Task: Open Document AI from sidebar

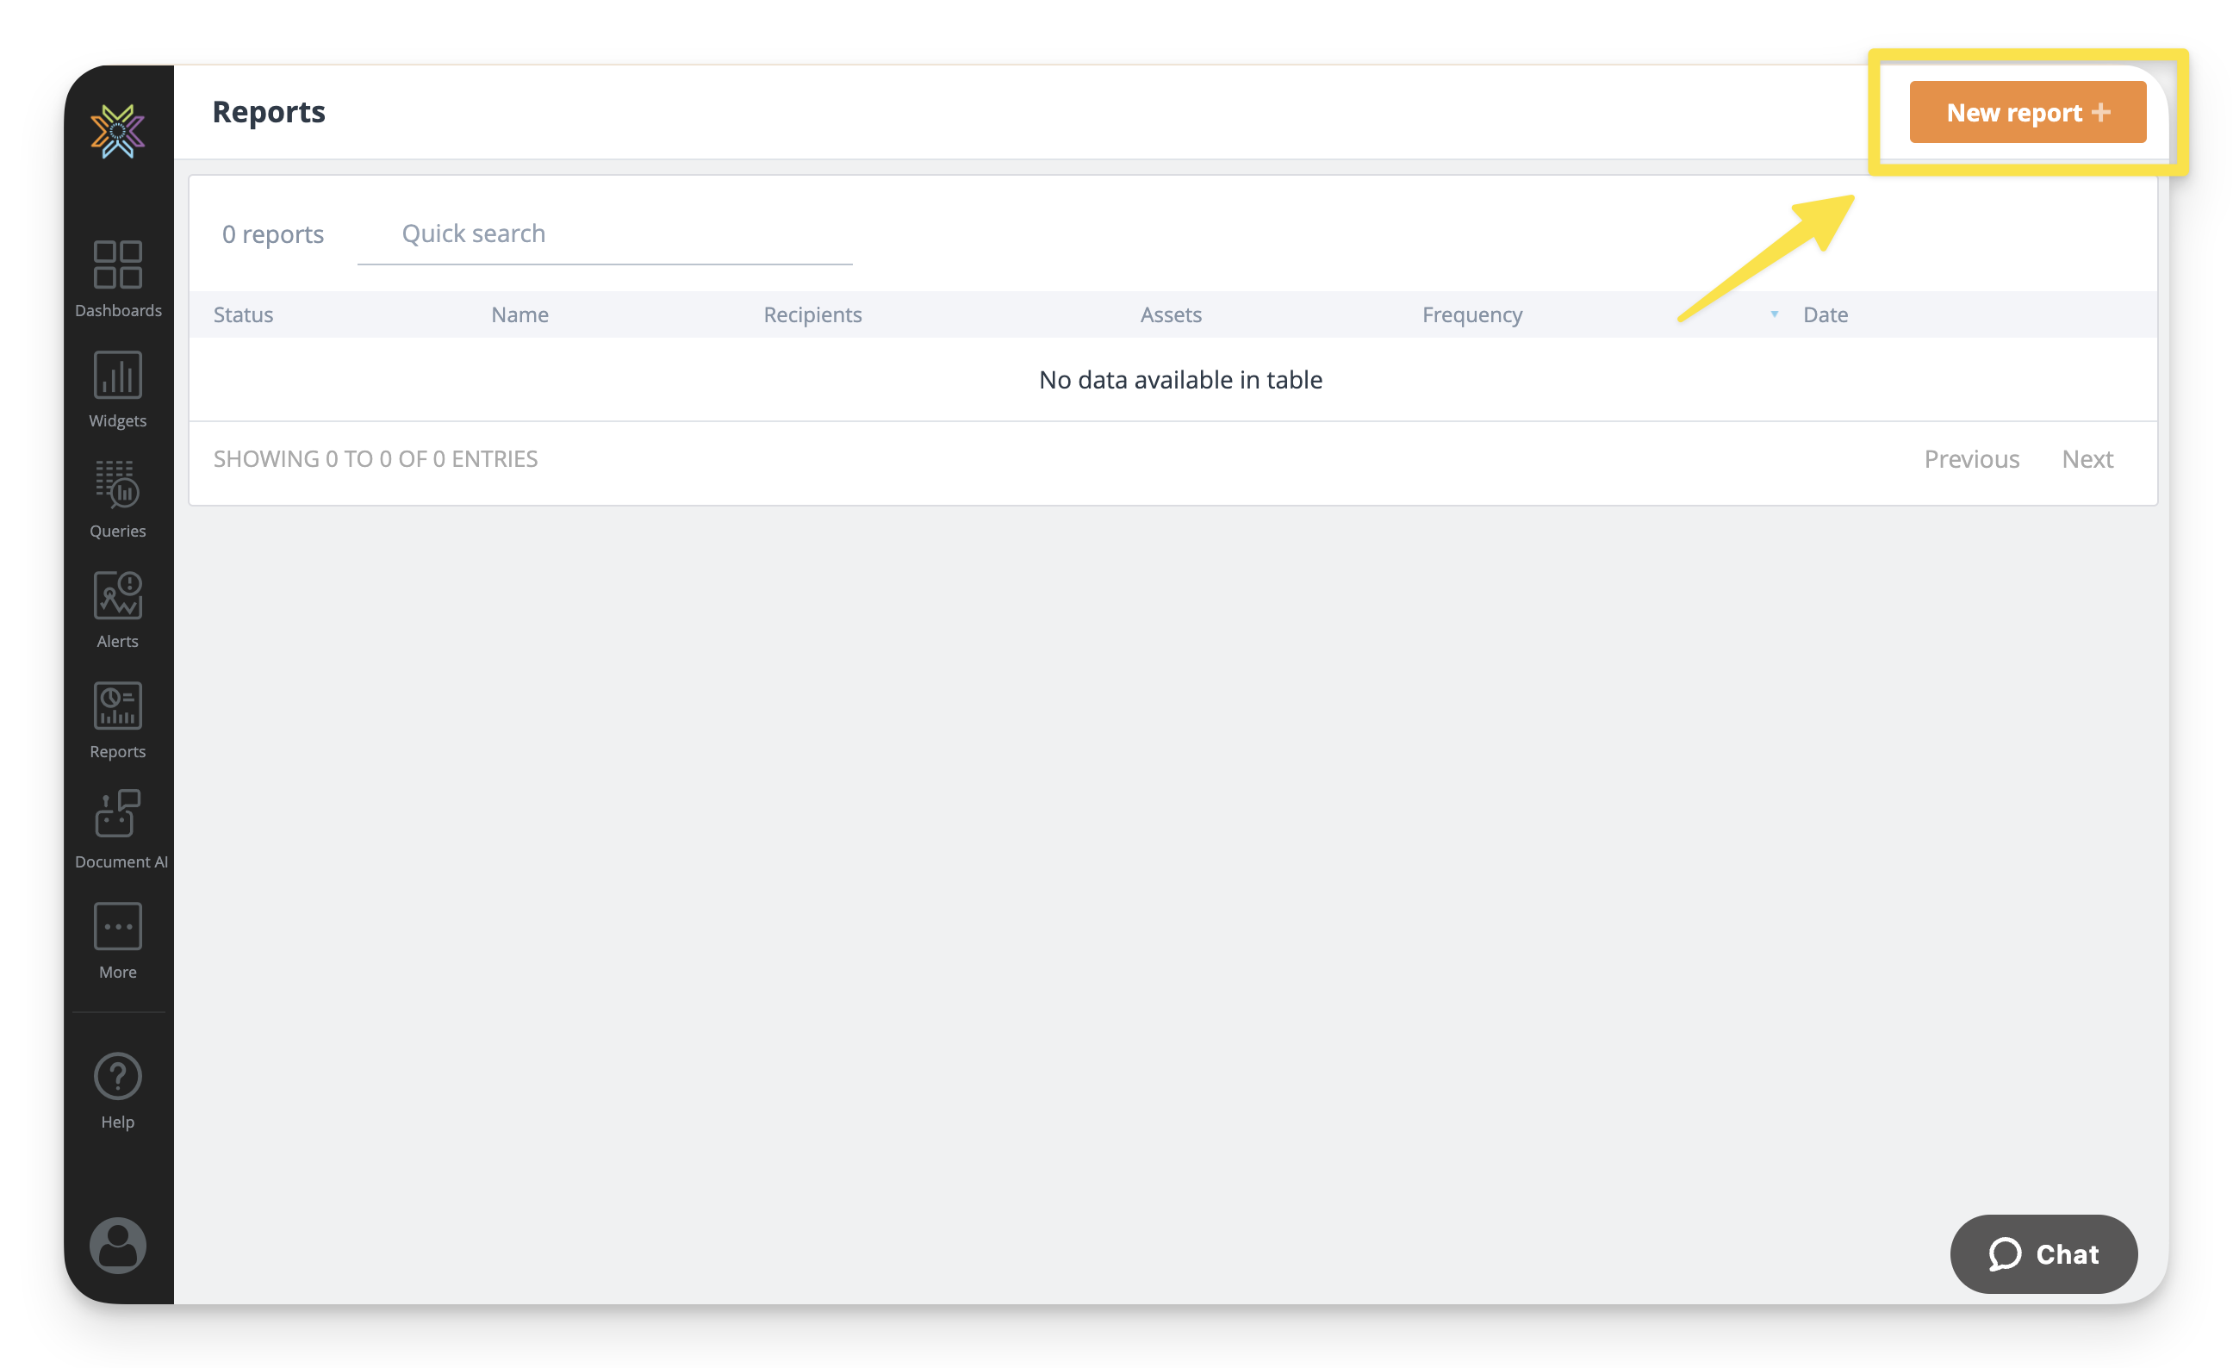Action: click(120, 829)
